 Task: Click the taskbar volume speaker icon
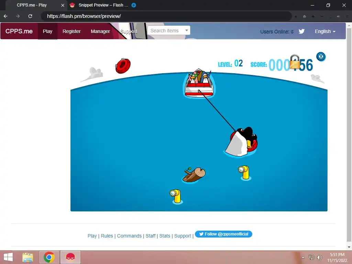pyautogui.click(x=320, y=257)
